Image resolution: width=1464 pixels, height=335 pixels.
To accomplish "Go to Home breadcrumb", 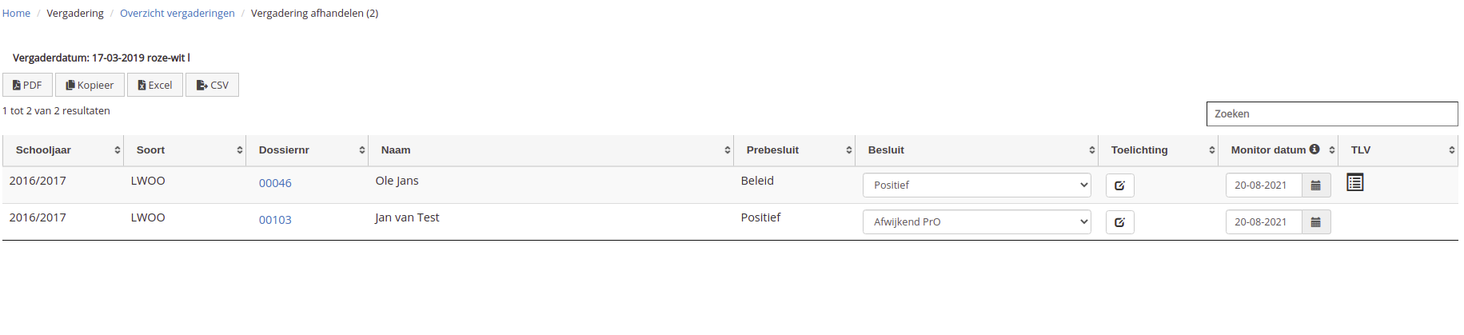I will tap(16, 14).
